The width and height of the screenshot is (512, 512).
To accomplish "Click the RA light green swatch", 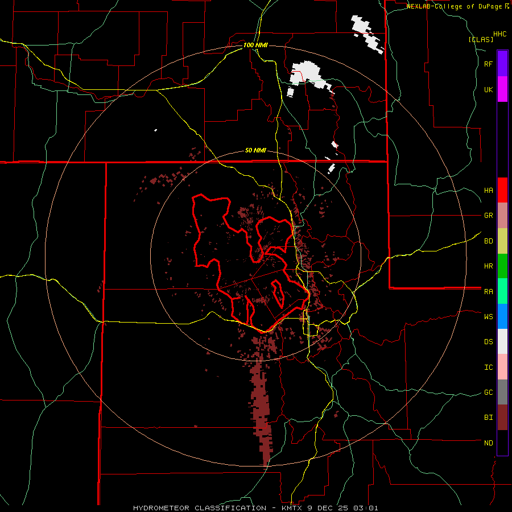I will pos(502,291).
